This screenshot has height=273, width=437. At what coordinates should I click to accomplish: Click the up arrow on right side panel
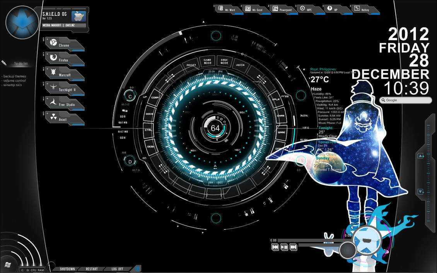(420, 156)
